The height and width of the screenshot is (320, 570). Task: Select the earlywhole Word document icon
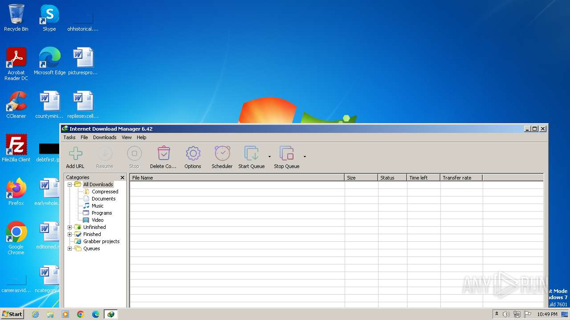click(x=48, y=192)
